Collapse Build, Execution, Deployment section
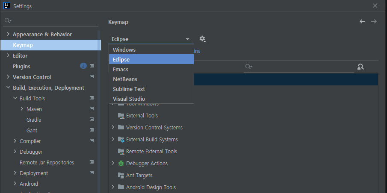Screen dimensions: 387x193 [8, 88]
